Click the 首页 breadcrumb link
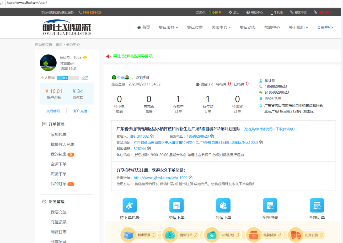 59,44
